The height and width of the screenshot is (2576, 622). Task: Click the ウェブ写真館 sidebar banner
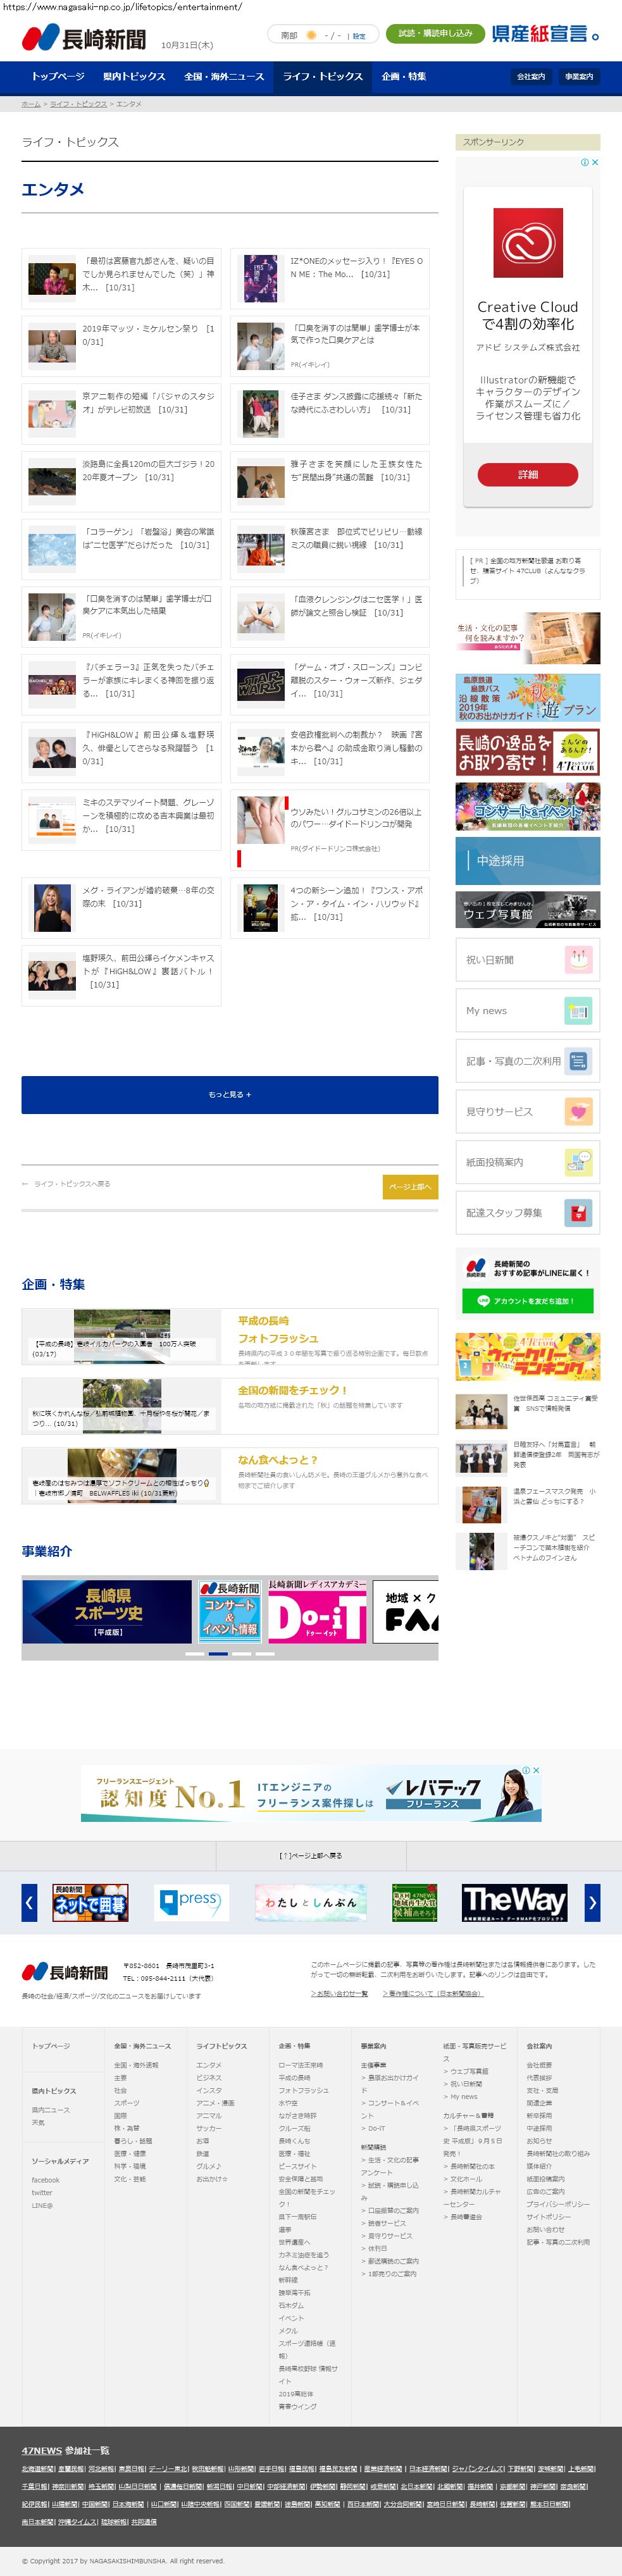(527, 909)
